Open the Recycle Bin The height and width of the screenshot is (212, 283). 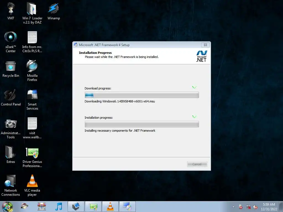tap(11, 69)
